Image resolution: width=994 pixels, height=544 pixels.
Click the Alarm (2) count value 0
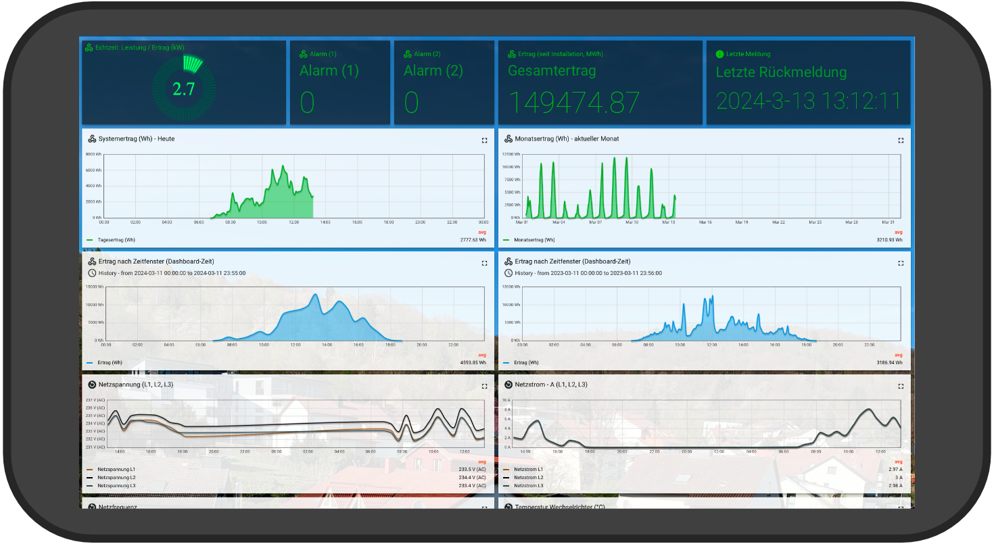(x=411, y=103)
